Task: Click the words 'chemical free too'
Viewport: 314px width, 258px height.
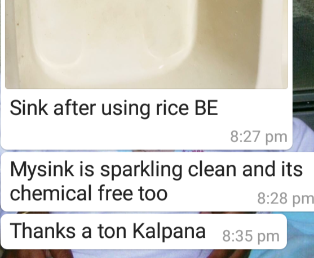Action: [89, 193]
